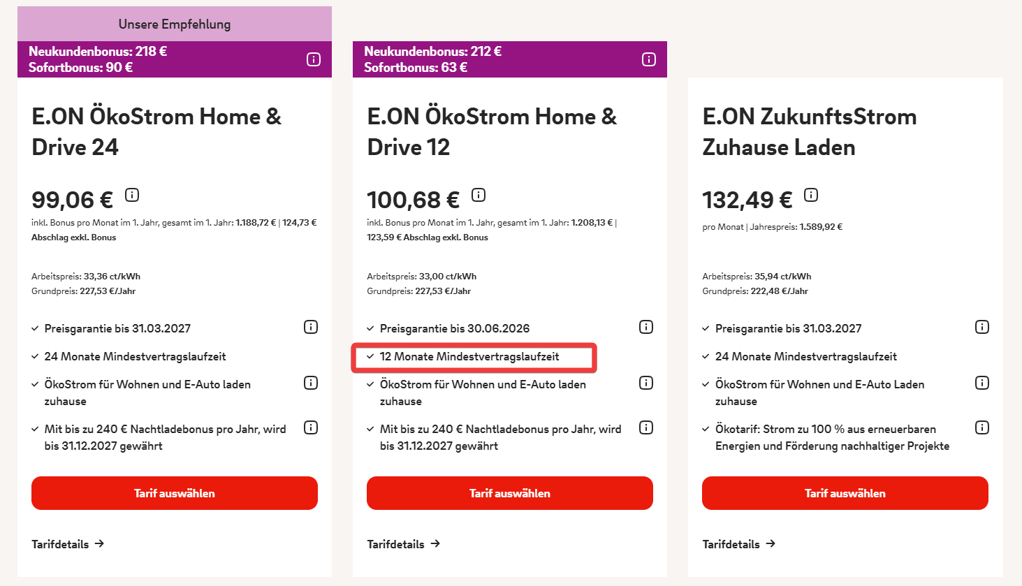Show ÖkoStrom für Wohnen info in Drive 12 card
This screenshot has height=586, width=1022.
pyautogui.click(x=646, y=383)
